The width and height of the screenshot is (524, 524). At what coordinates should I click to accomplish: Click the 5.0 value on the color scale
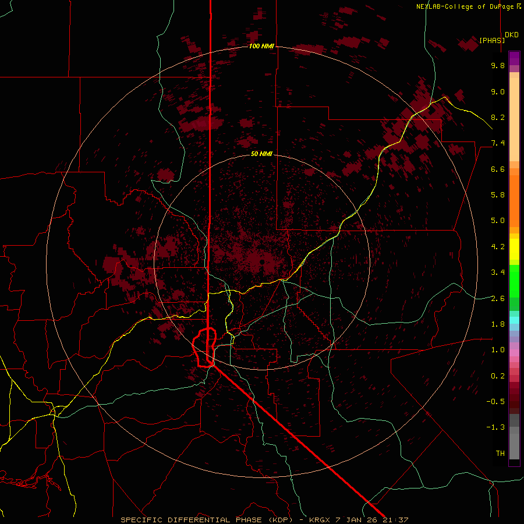pyautogui.click(x=498, y=221)
